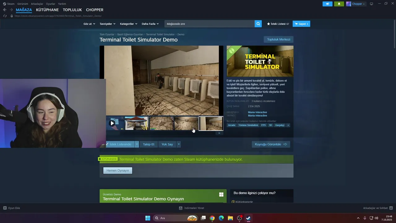396x223 pixels.
Task: Switch to the TOPLULUK tab
Action: pos(72,10)
